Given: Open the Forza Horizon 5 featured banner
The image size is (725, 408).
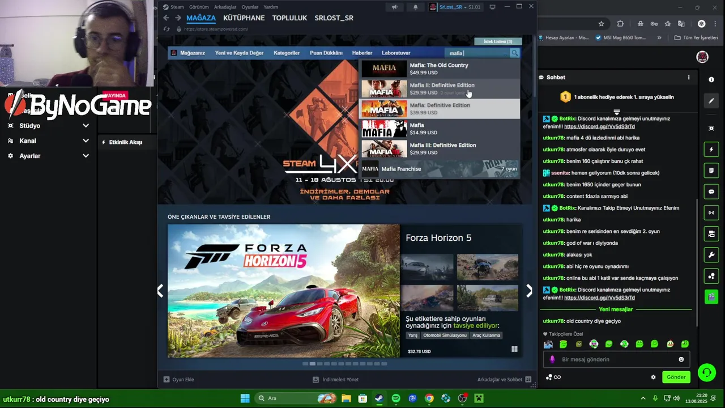Looking at the screenshot, I should tap(283, 291).
